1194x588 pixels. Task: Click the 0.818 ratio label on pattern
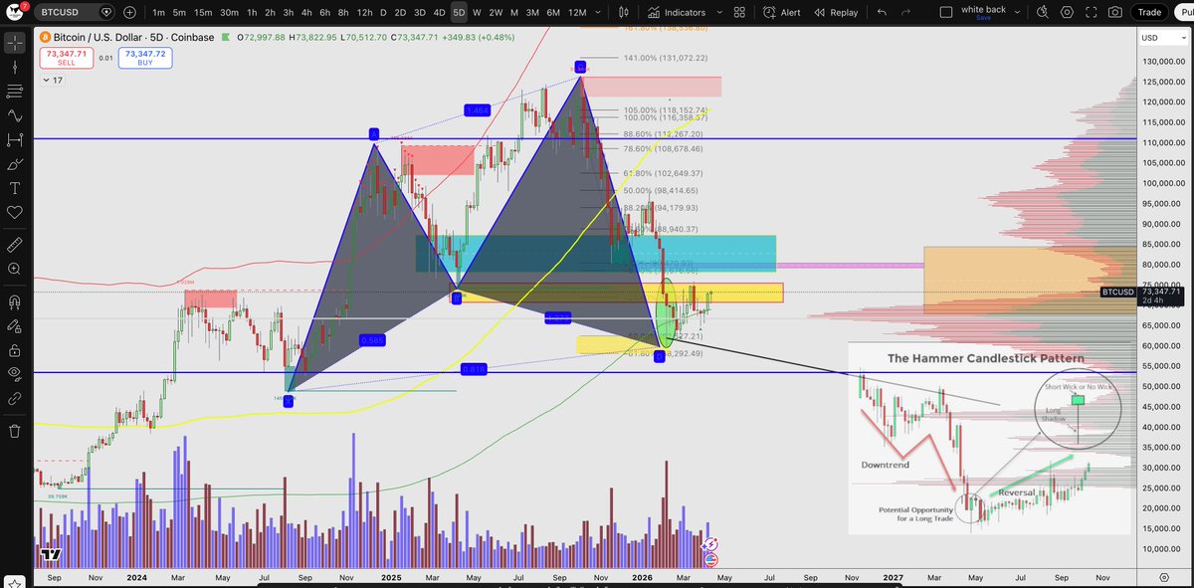click(475, 369)
